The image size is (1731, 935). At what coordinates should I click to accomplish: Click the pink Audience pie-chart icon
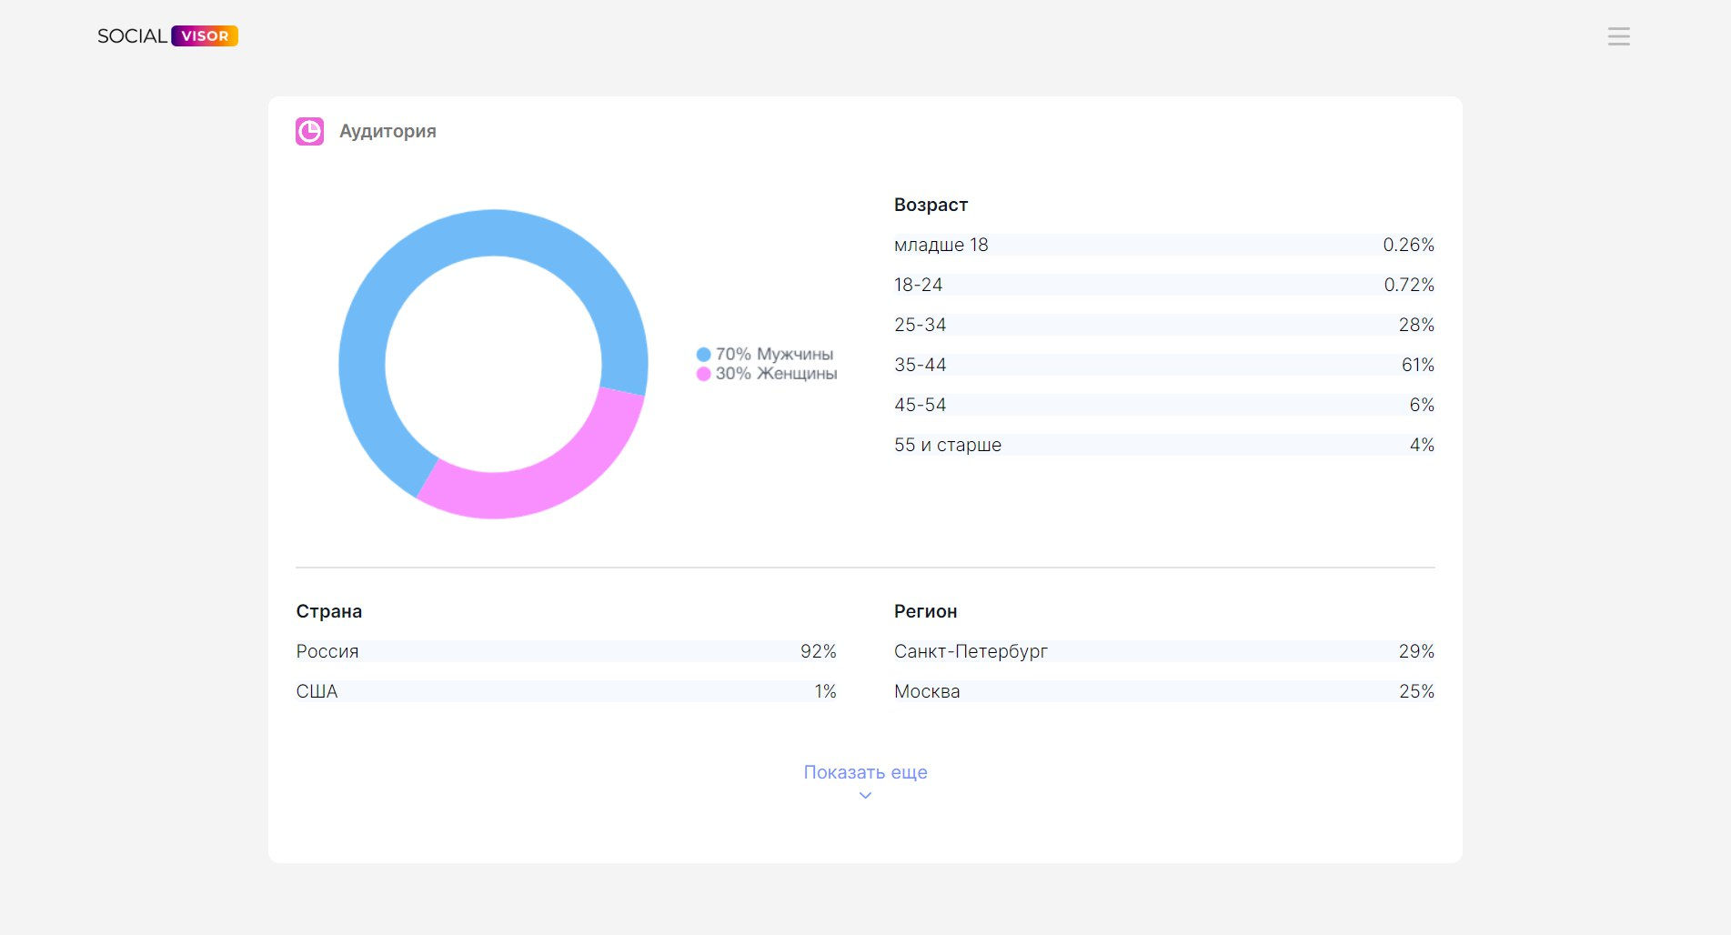(x=309, y=132)
